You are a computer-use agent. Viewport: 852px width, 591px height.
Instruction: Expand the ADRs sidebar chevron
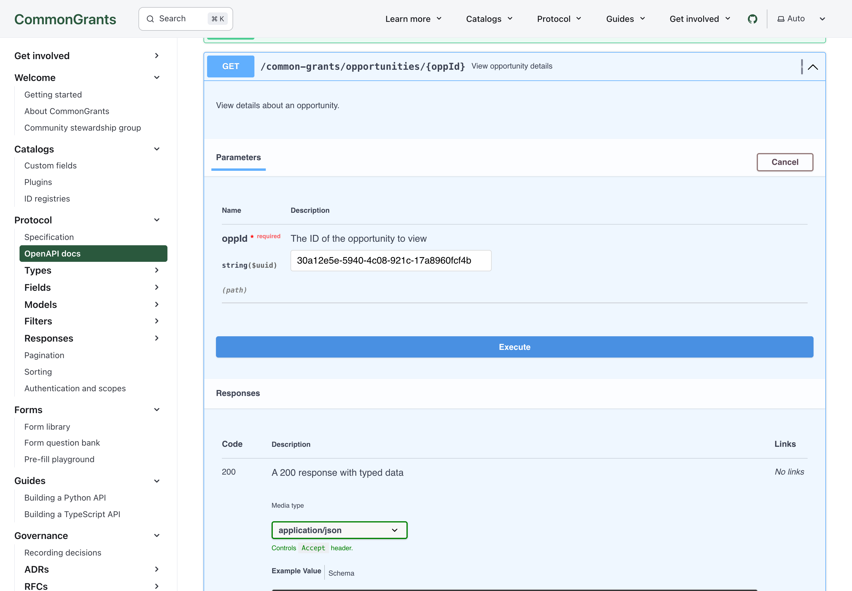tap(157, 569)
